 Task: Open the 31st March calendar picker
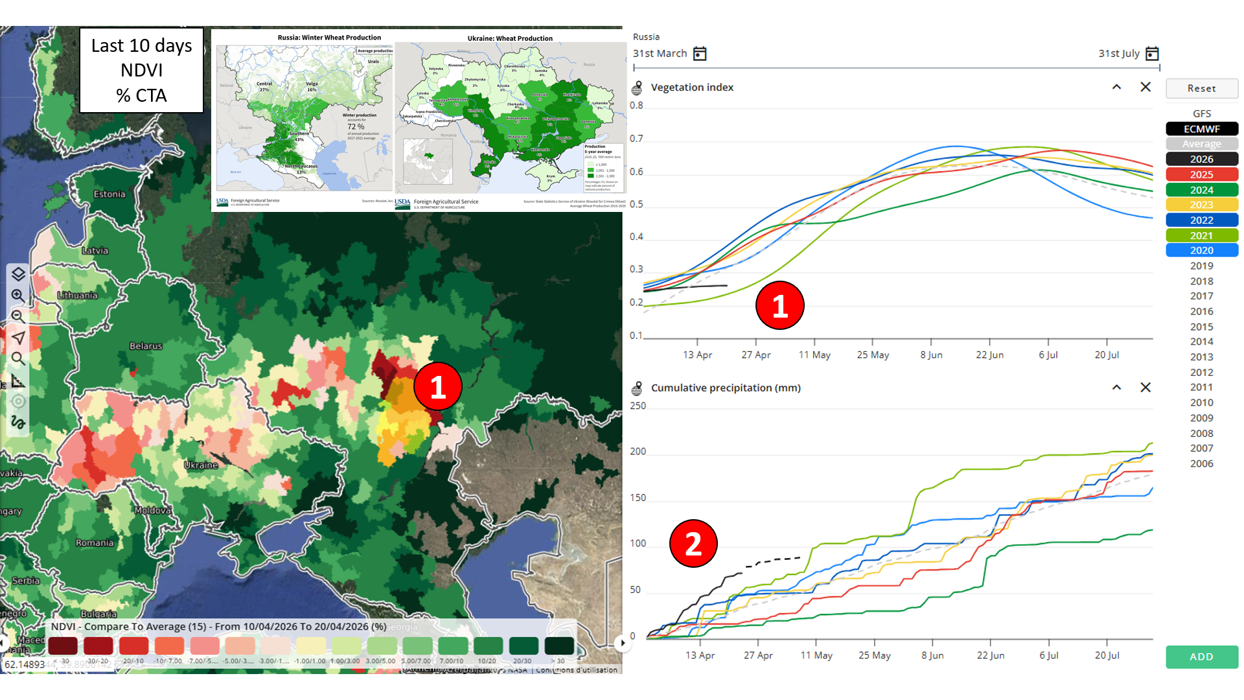pyautogui.click(x=700, y=54)
